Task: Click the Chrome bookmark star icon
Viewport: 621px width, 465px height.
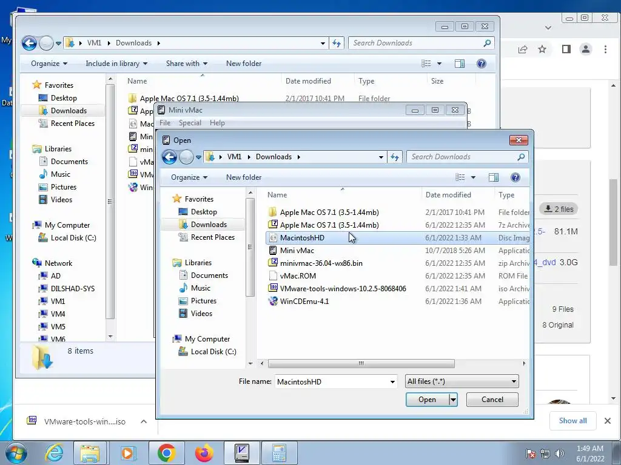Action: click(x=542, y=50)
